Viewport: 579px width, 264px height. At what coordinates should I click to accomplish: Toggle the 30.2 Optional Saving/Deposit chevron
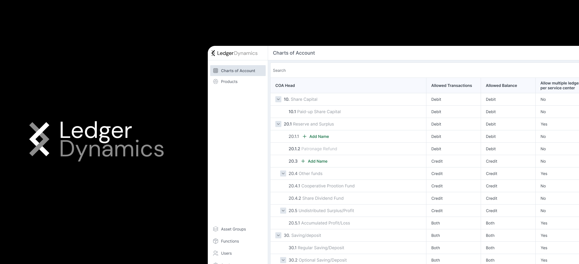283,260
